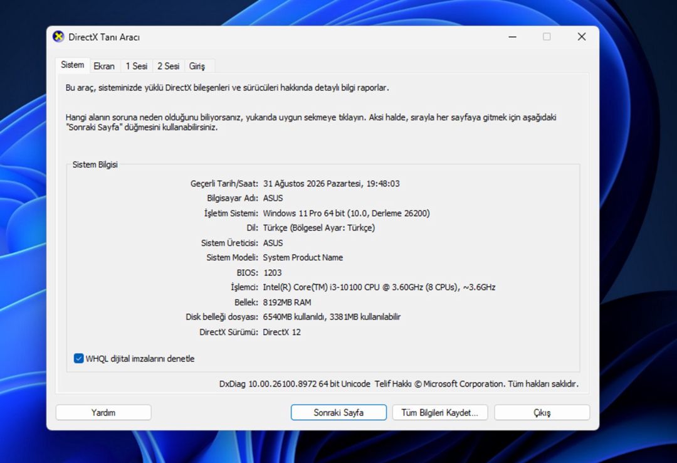Click the DirectX icon in title bar

tap(58, 37)
